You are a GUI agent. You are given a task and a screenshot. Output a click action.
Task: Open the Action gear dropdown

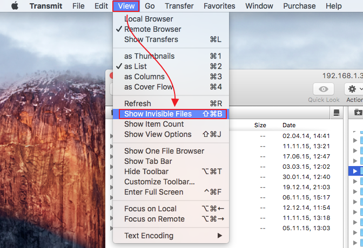354,89
